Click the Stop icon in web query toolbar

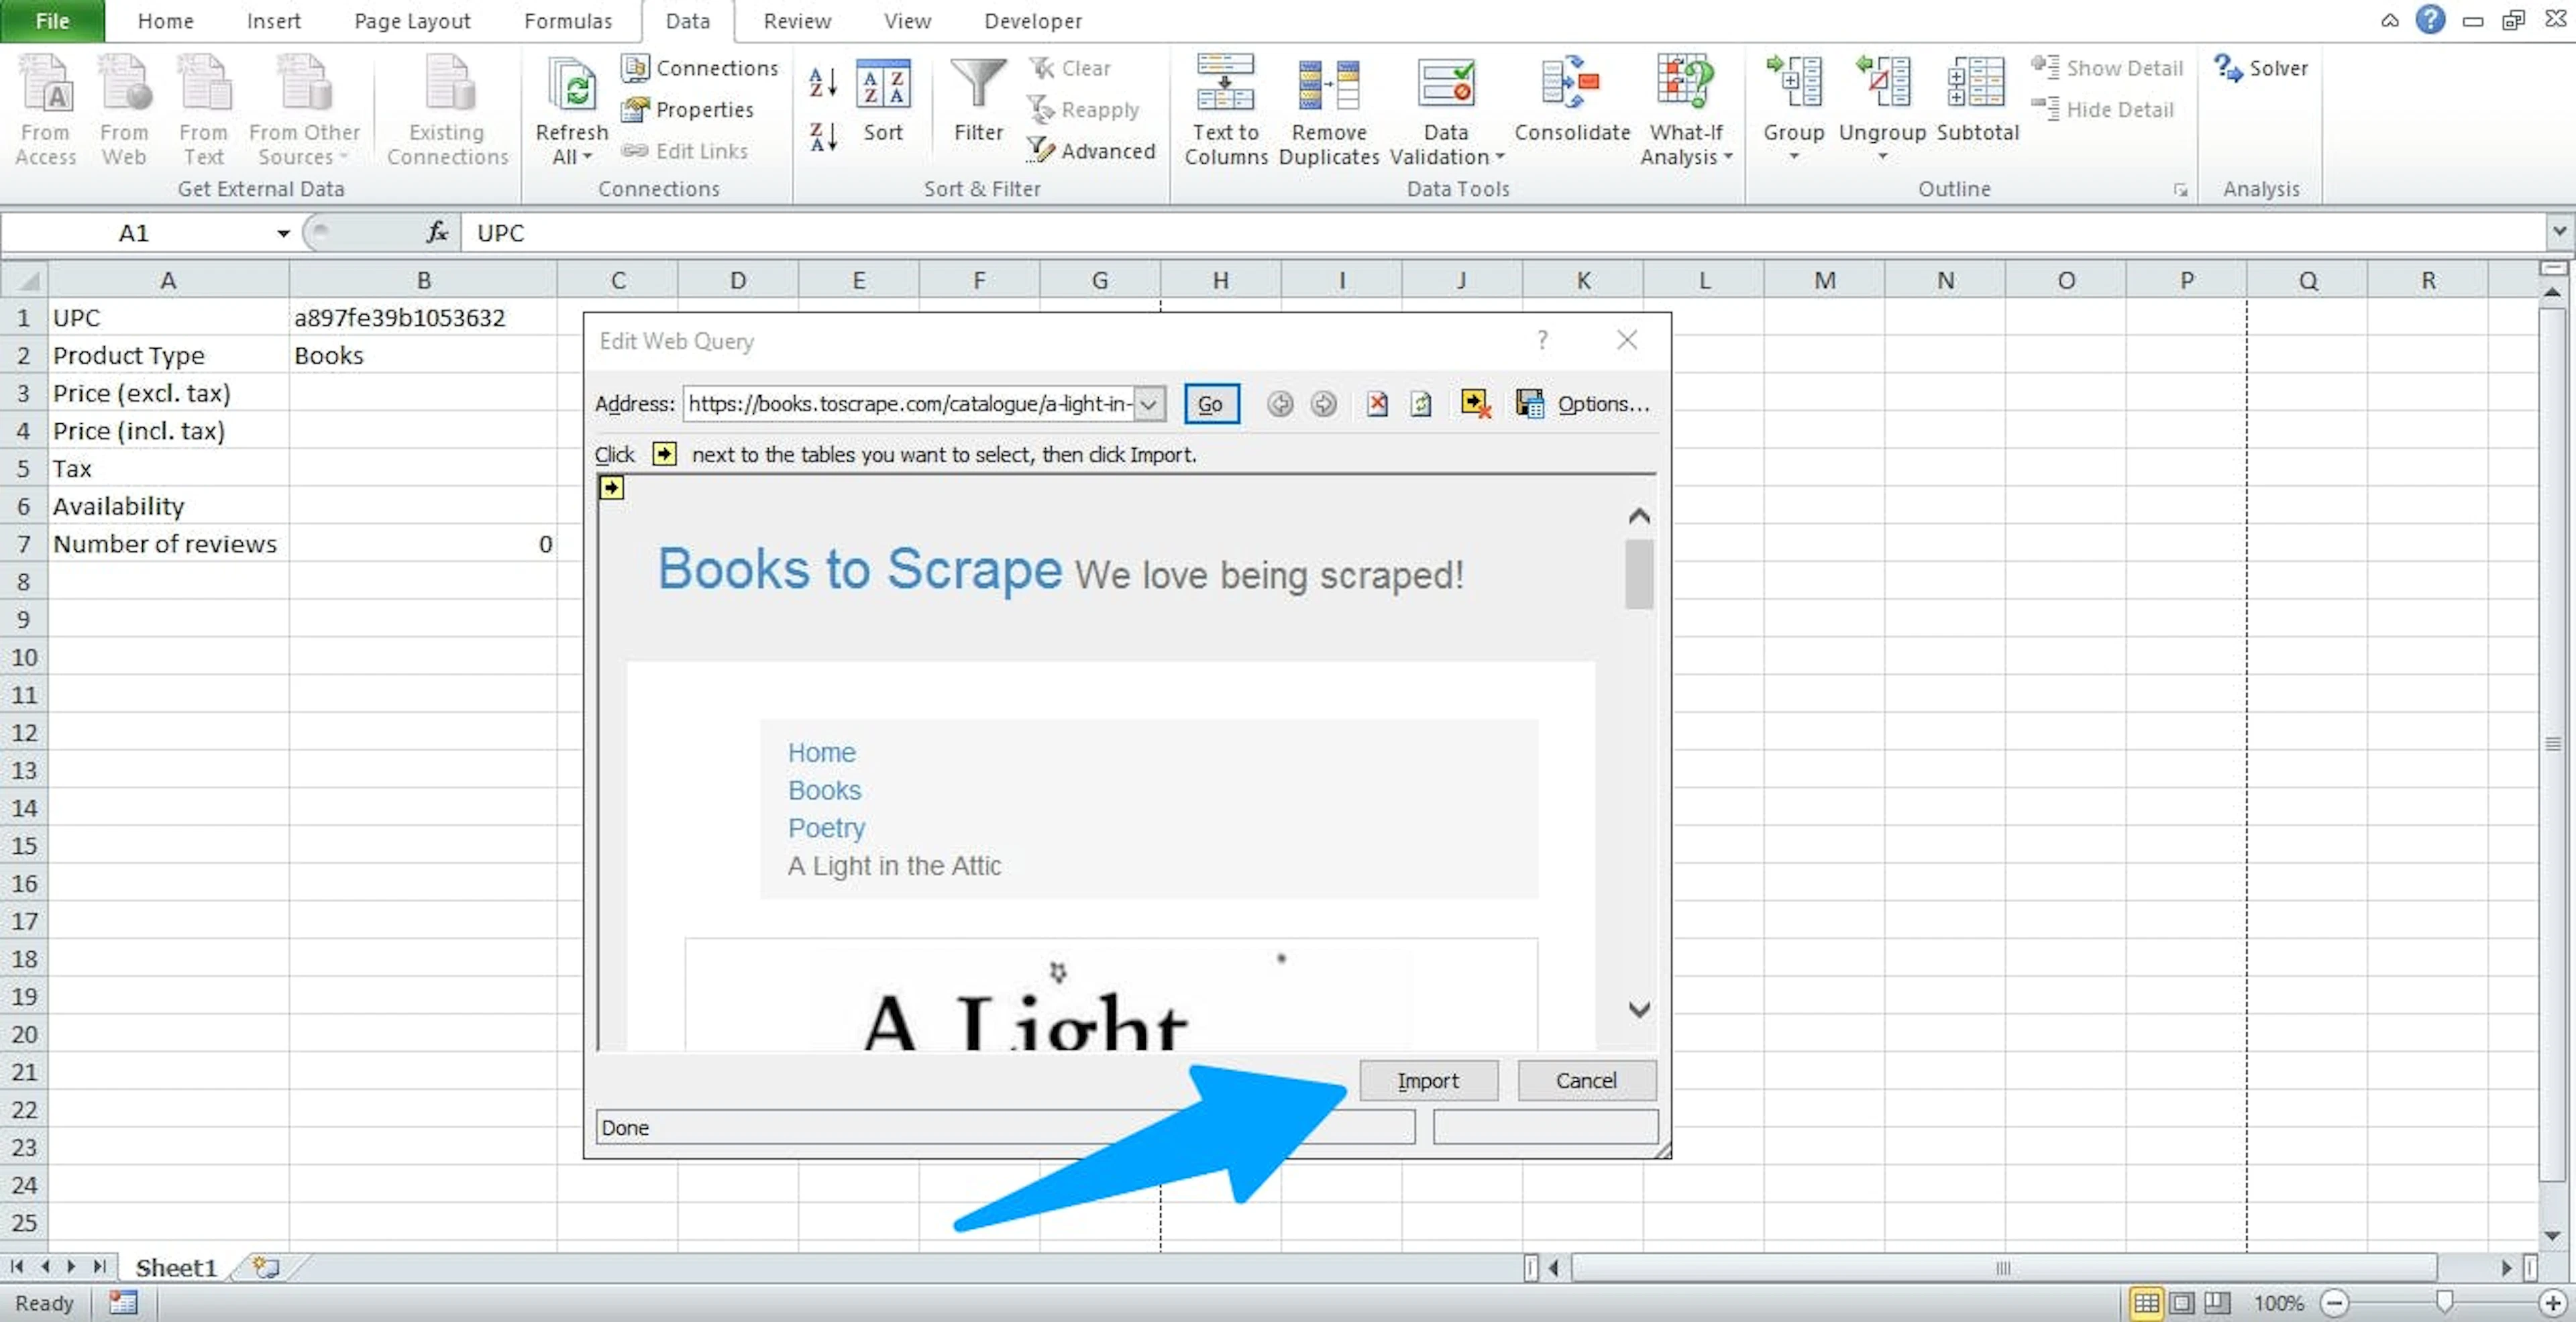point(1377,404)
